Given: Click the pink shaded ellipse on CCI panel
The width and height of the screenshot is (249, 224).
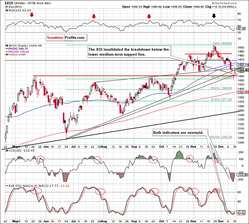Looking at the screenshot, I should pos(216,160).
